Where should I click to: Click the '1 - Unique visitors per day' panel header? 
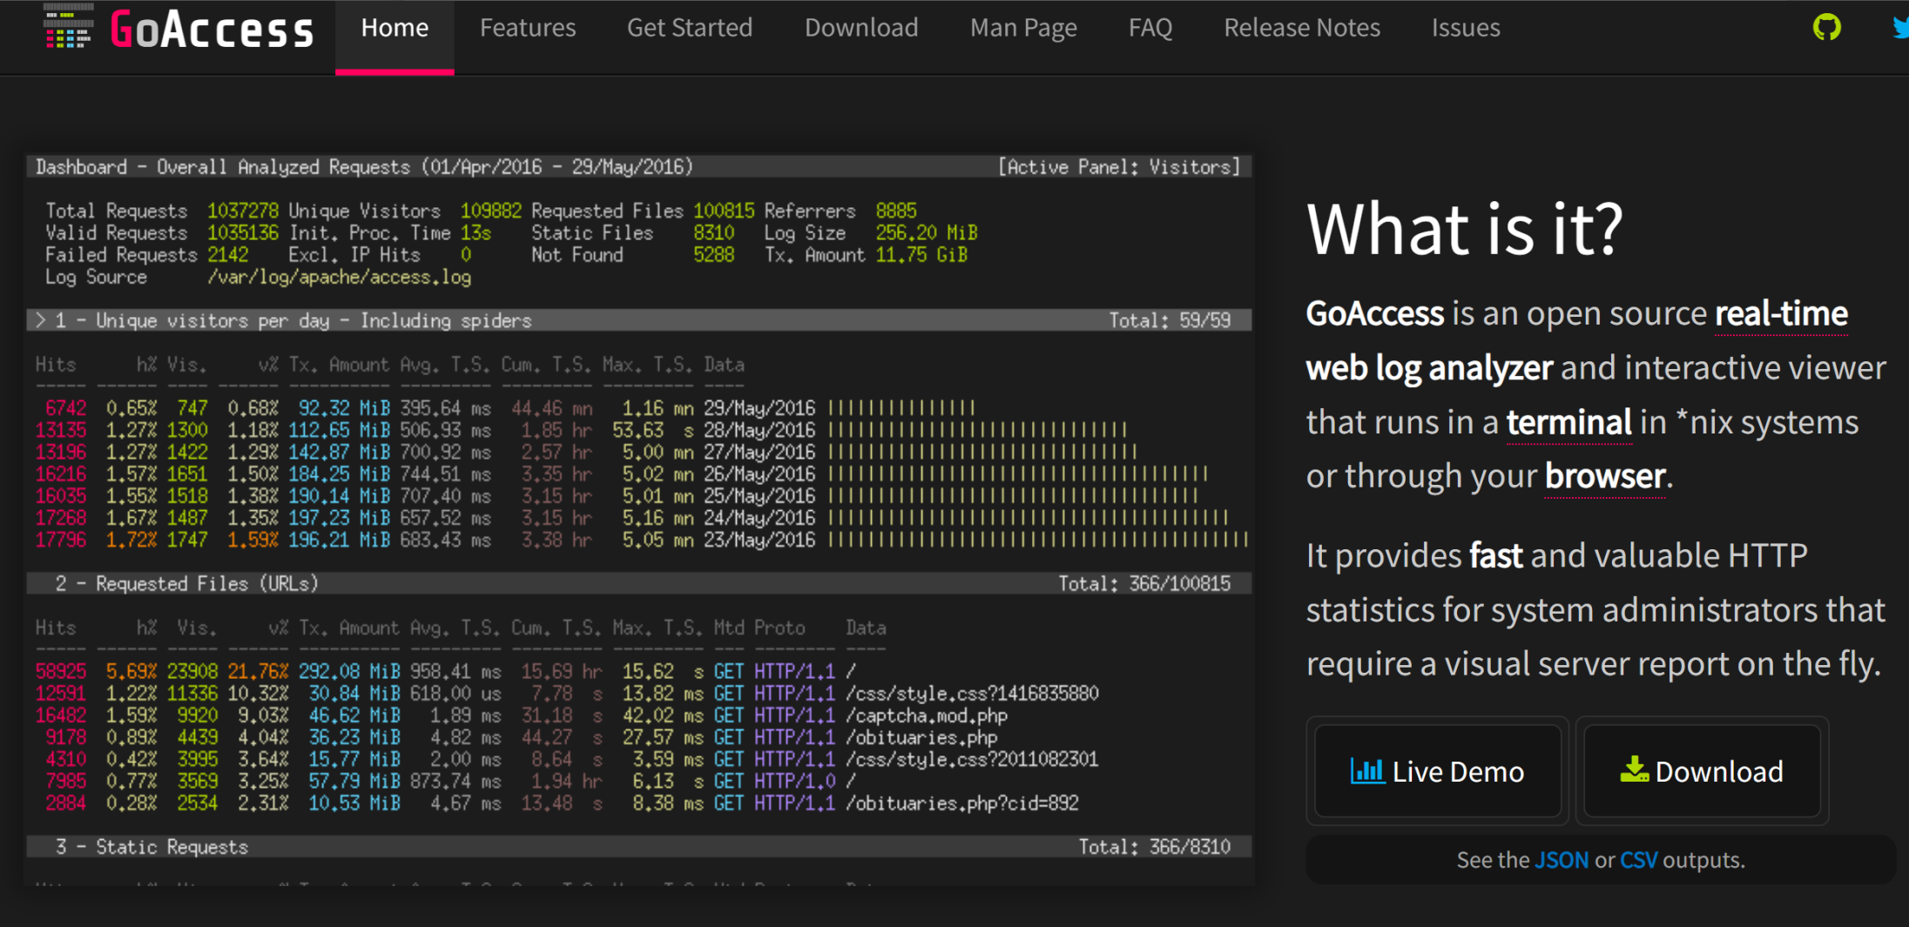coord(638,320)
